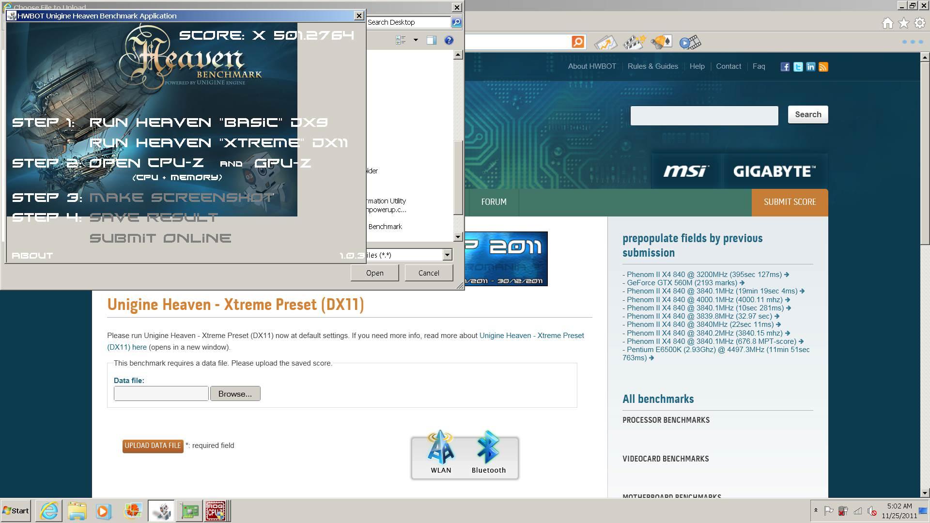Click the film play toolbar icon

690,43
